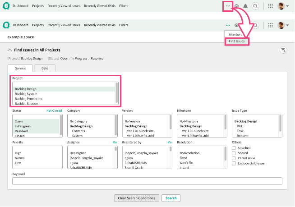The image size is (295, 207).
Task: Tick the Attached checkbox
Action: pos(234,148)
